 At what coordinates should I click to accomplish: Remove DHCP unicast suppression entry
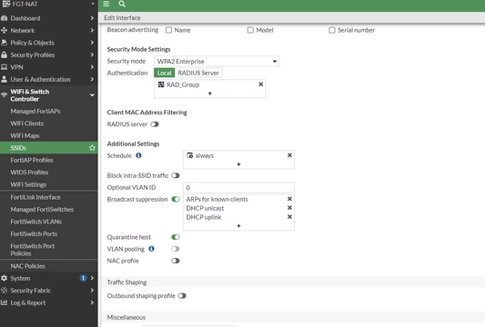[x=289, y=208]
